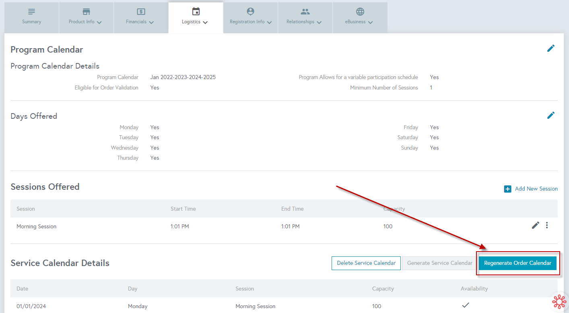Screen dimensions: 569x313
Task: Open the Registration Info tab
Action: point(251,18)
